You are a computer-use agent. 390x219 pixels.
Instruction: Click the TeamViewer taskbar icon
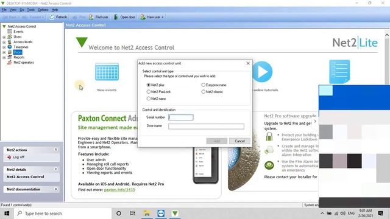[161, 214]
